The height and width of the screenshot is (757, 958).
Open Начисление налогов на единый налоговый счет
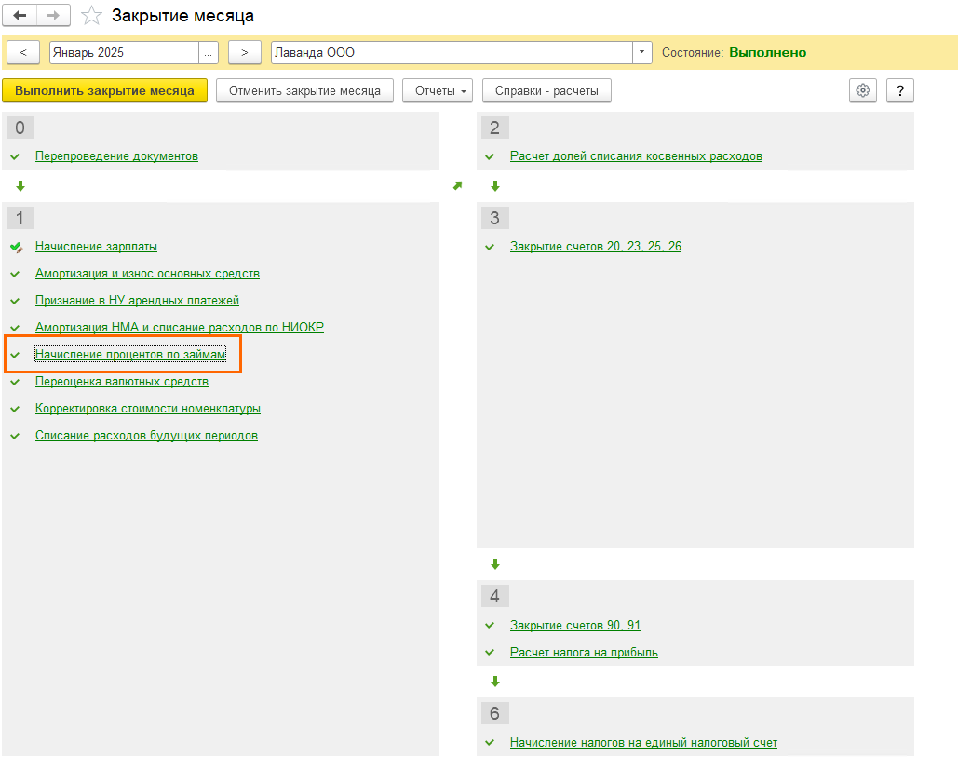[643, 743]
